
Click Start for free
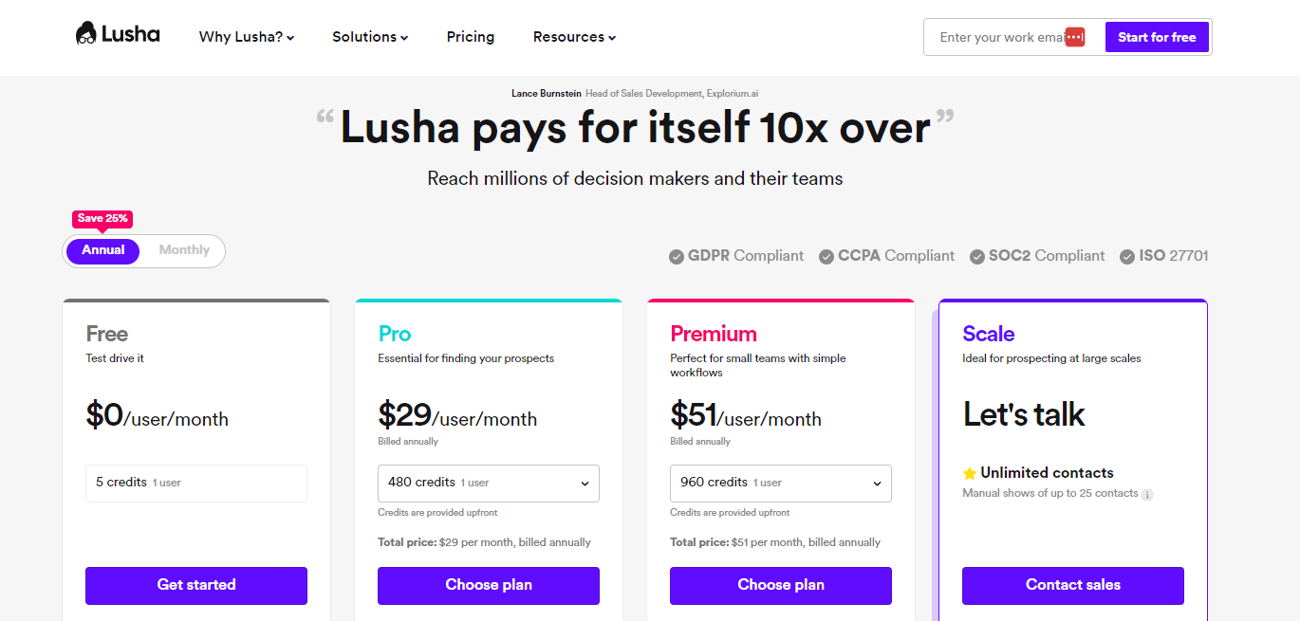[x=1157, y=36]
